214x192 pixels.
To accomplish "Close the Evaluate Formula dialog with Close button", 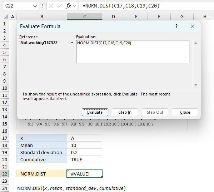I will pyautogui.click(x=185, y=112).
